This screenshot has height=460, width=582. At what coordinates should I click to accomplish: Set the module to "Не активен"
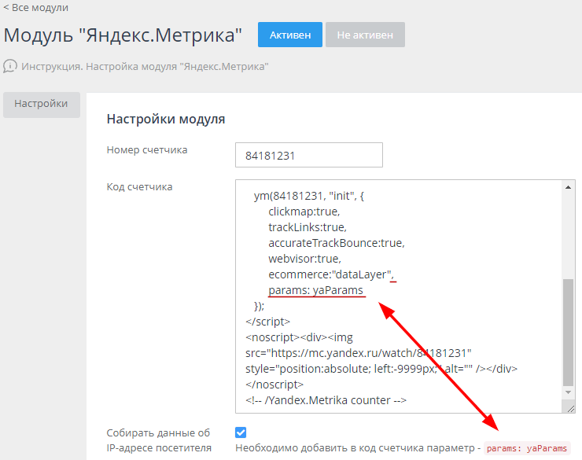365,35
